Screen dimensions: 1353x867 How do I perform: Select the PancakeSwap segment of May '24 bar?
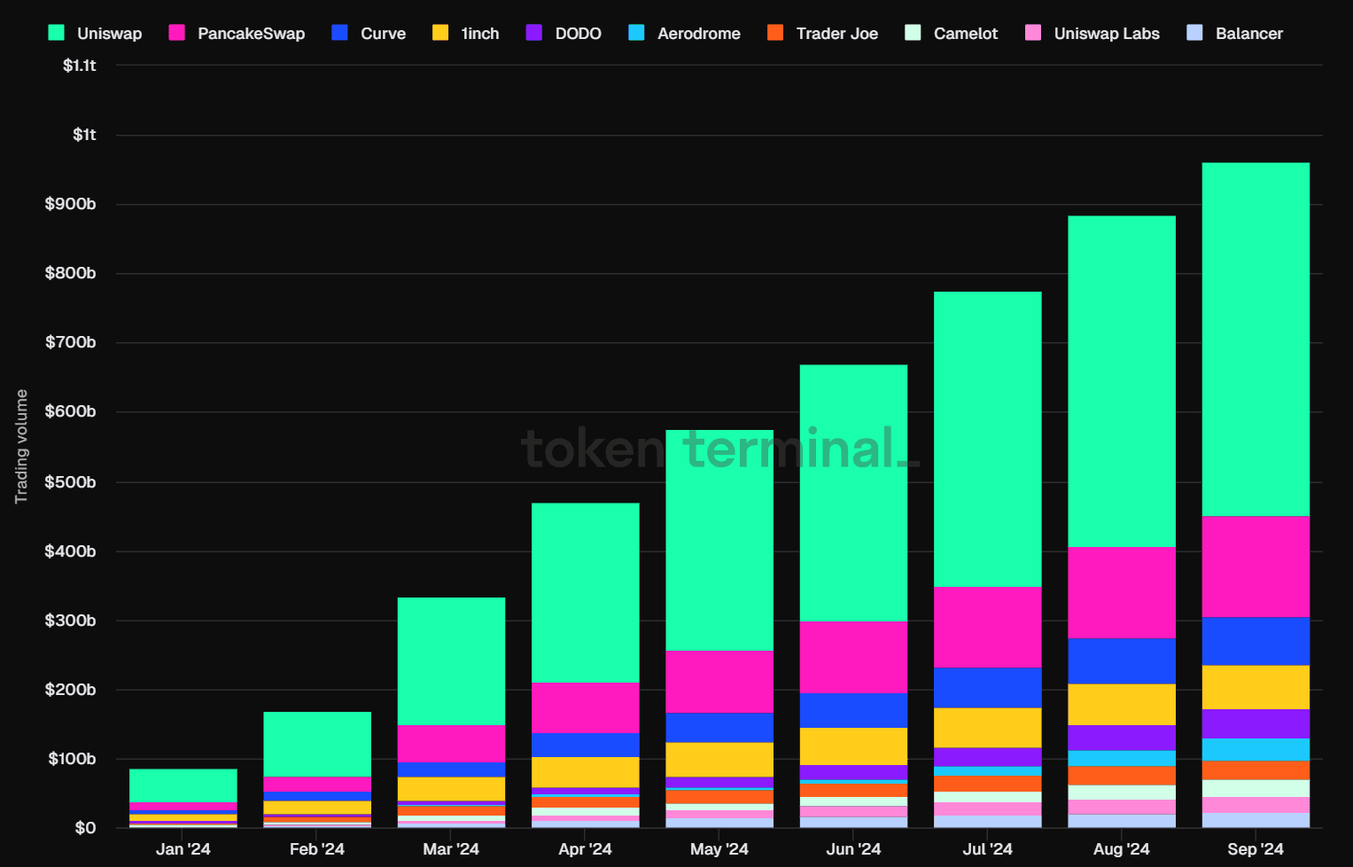(719, 682)
